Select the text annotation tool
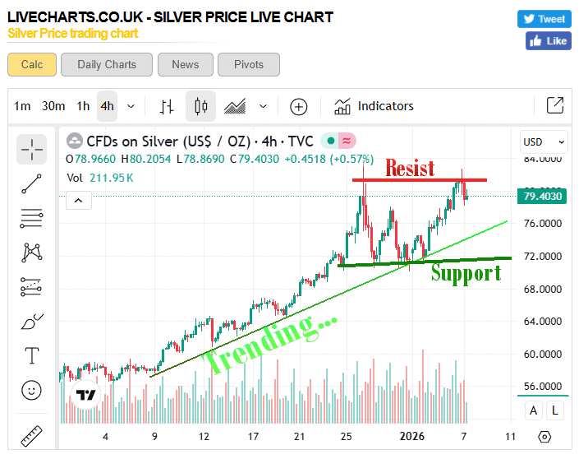 click(x=32, y=355)
